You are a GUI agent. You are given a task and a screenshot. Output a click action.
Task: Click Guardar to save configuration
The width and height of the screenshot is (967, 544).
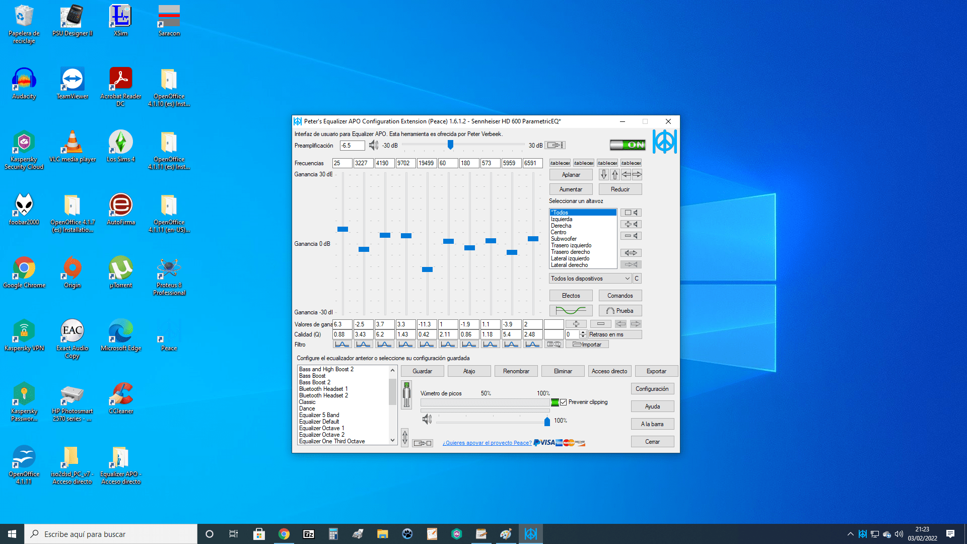423,371
